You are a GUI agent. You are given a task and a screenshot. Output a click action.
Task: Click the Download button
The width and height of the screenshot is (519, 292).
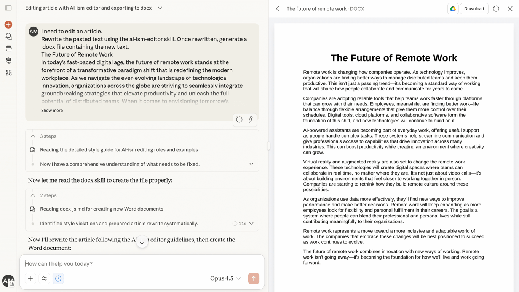(474, 8)
